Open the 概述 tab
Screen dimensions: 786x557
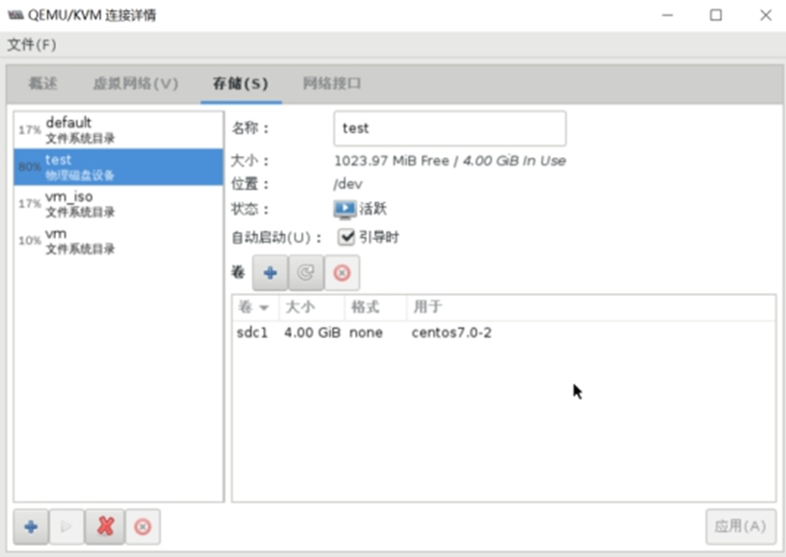point(43,84)
